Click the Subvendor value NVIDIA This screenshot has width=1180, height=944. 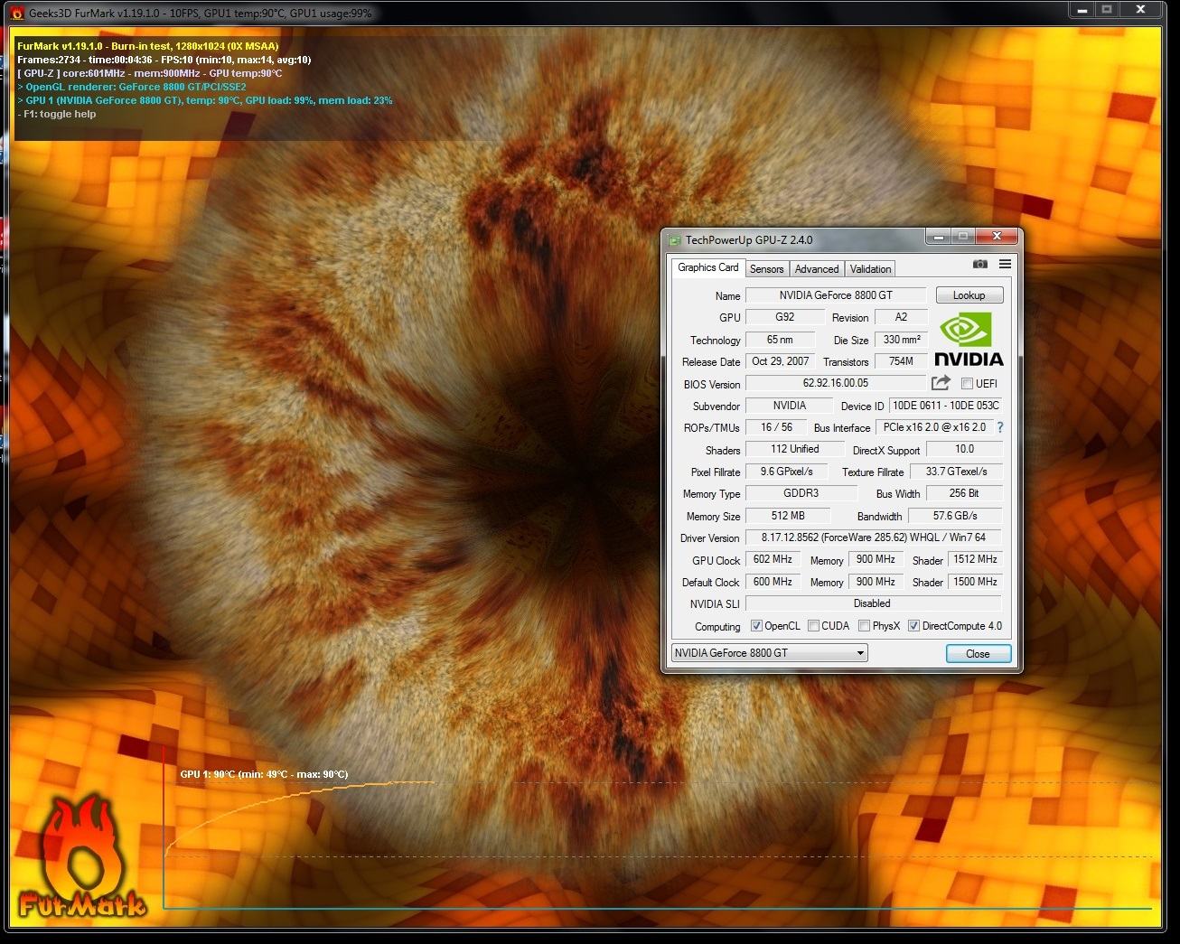pyautogui.click(x=789, y=406)
